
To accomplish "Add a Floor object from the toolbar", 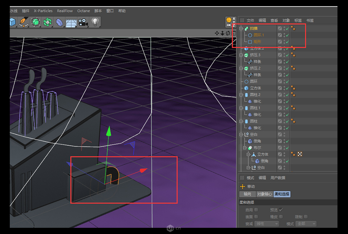I will pos(71,22).
